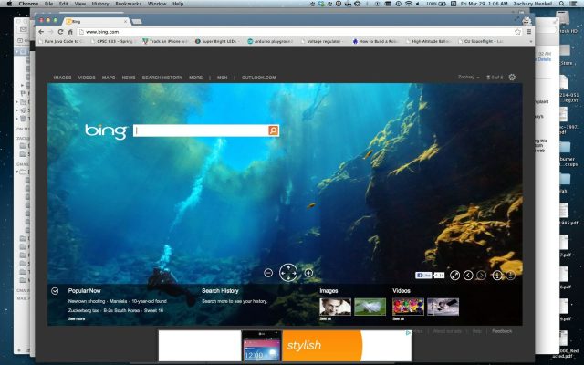Viewport: 584px width, 365px height.
Task: Click the image info icon
Action: [497, 276]
